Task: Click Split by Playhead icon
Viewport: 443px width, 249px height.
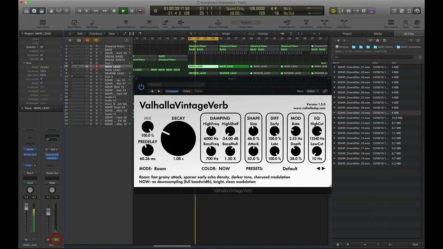Action: 126,23
